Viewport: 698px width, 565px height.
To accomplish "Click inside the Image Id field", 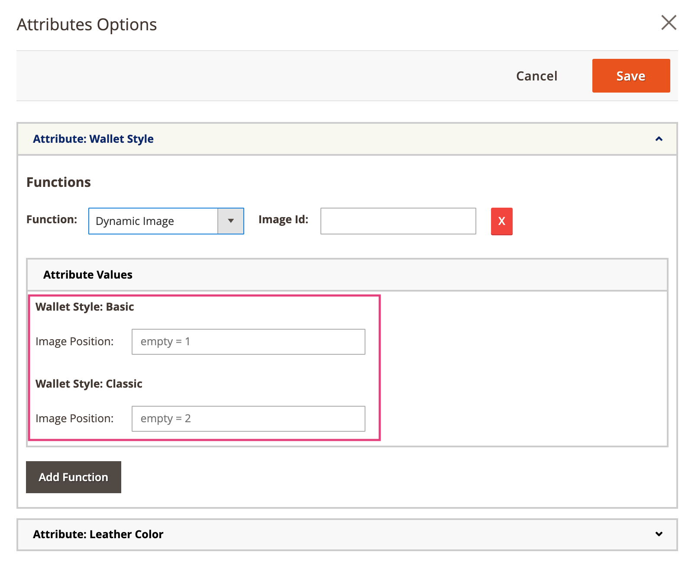I will point(397,221).
